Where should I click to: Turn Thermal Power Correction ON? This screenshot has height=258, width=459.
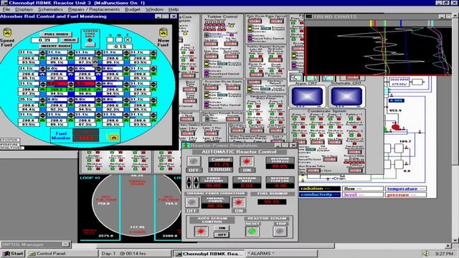point(239,202)
